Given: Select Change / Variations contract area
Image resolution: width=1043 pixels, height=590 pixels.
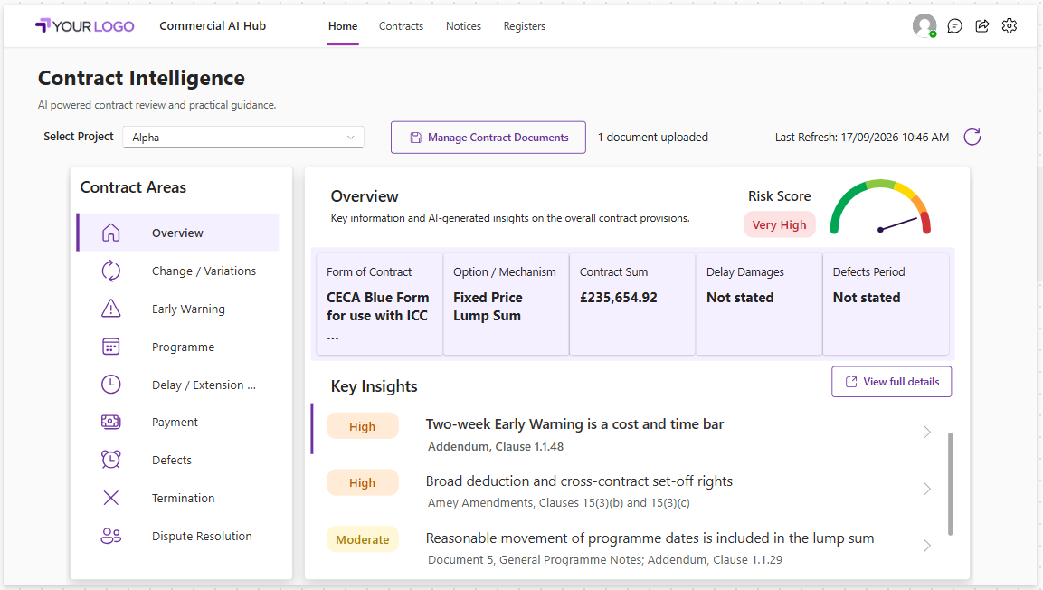Looking at the screenshot, I should (177, 271).
